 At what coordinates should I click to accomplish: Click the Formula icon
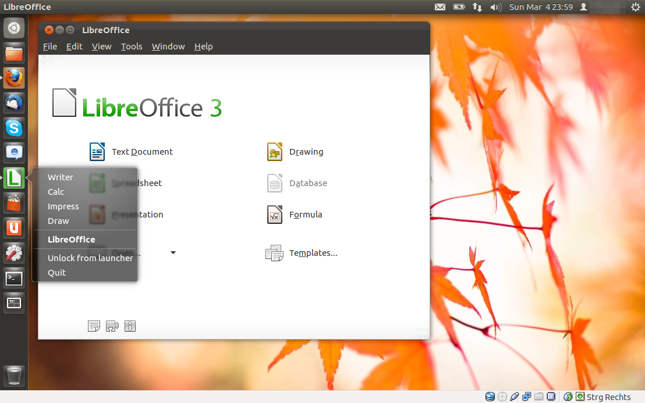[275, 215]
